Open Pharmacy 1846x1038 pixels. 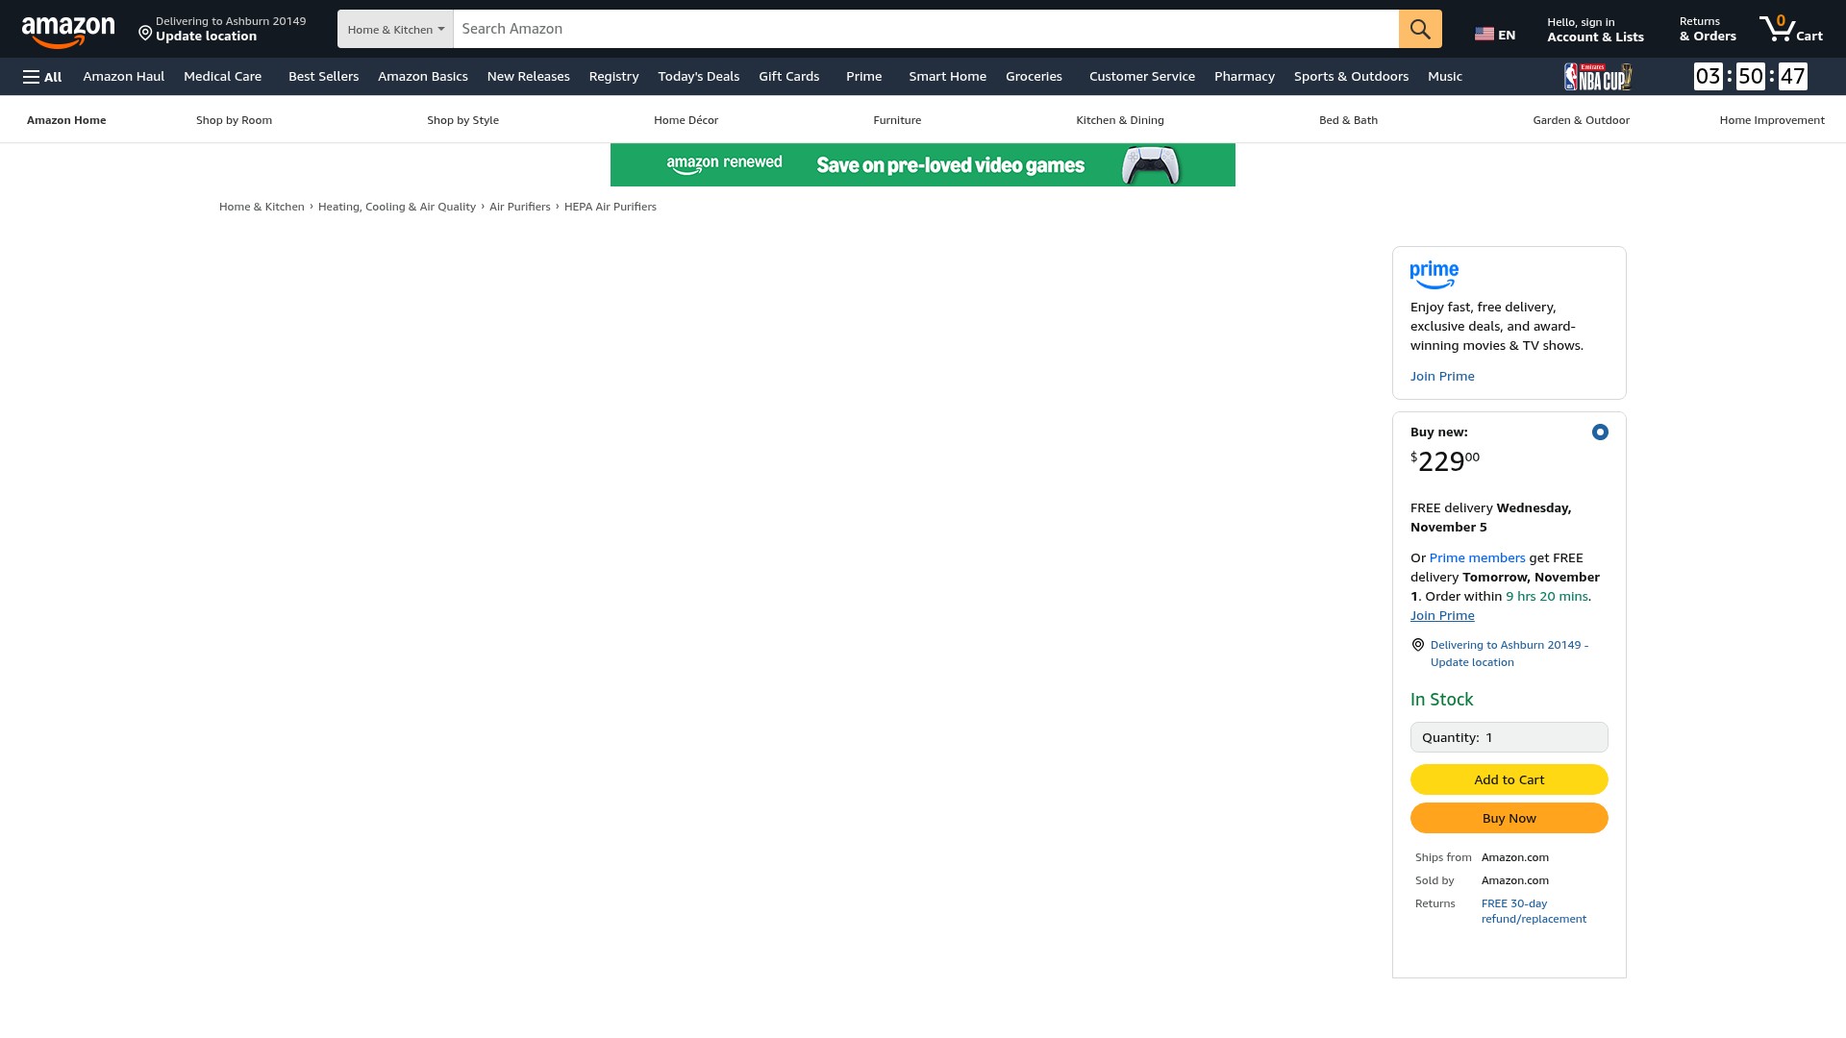pyautogui.click(x=1244, y=77)
